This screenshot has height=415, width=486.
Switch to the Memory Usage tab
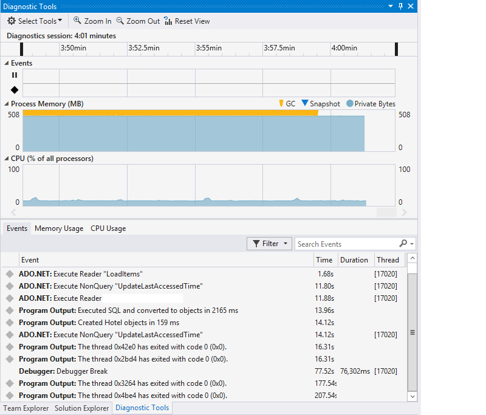[59, 228]
